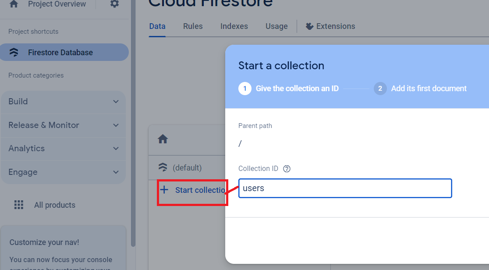The width and height of the screenshot is (489, 270).
Task: Click the Extensions puzzle icon
Action: pos(310,26)
